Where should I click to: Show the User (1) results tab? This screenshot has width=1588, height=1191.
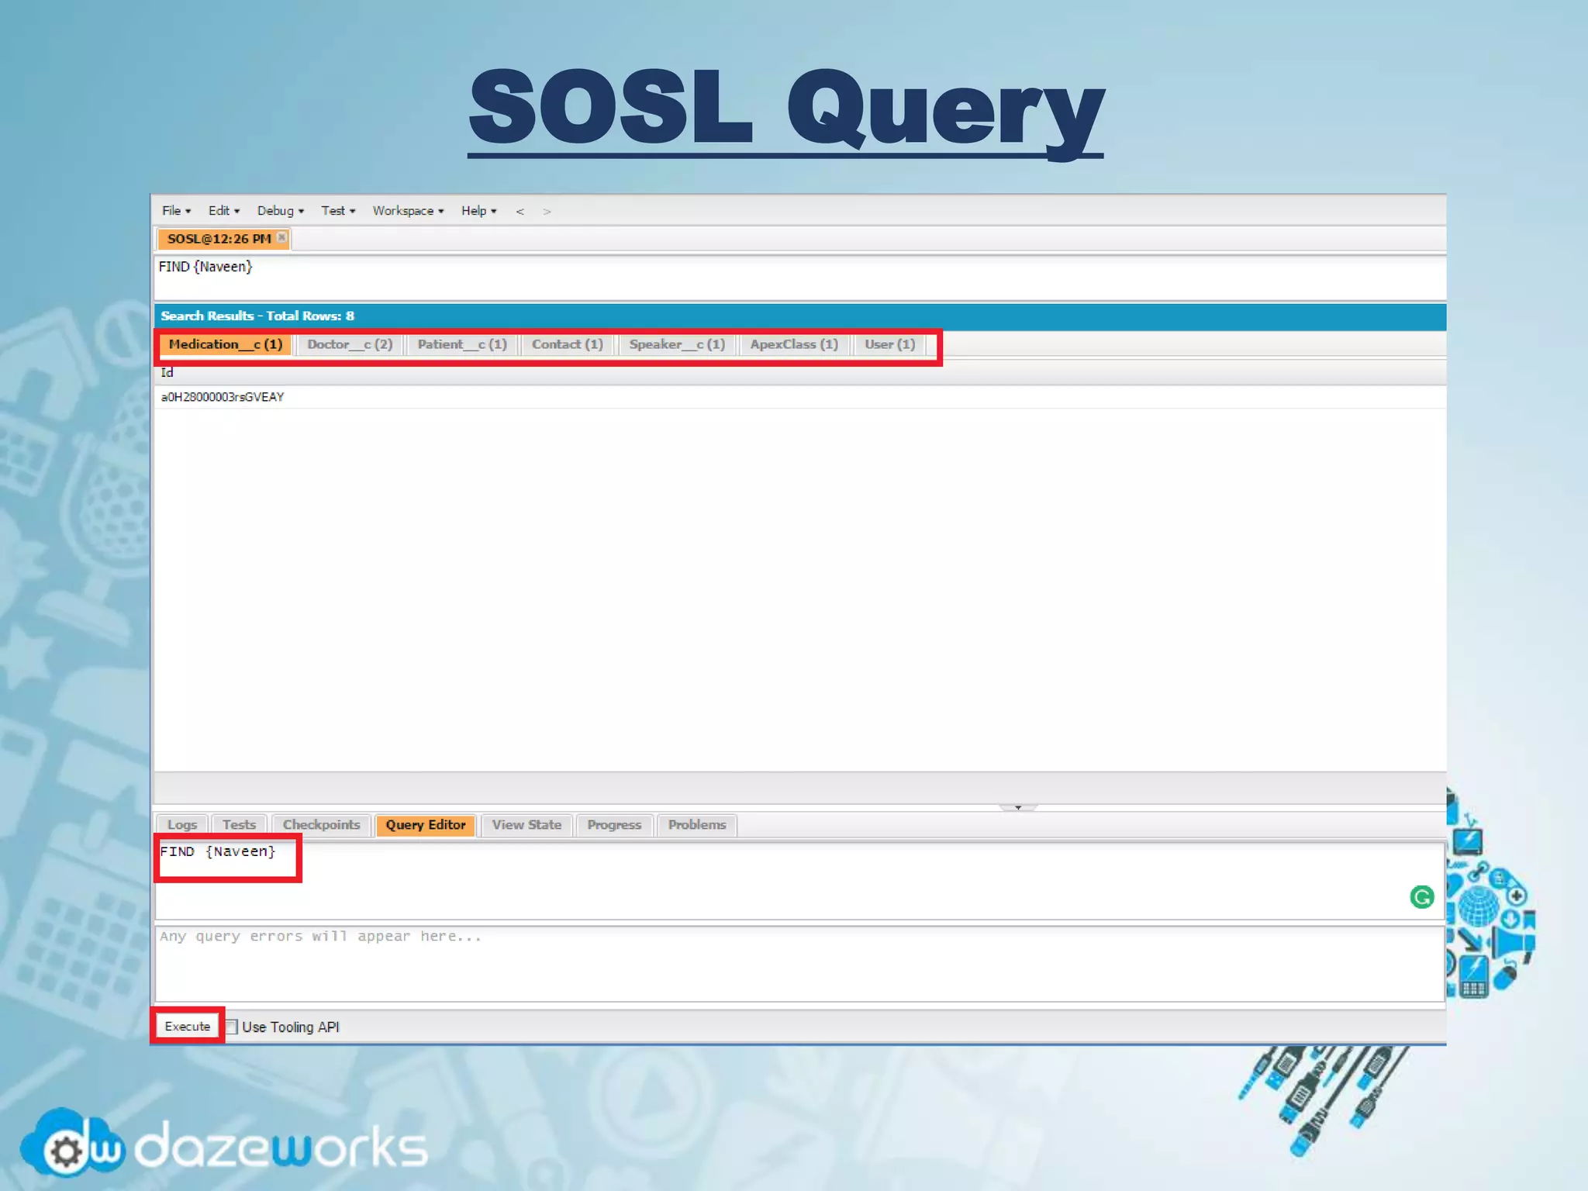(x=889, y=344)
